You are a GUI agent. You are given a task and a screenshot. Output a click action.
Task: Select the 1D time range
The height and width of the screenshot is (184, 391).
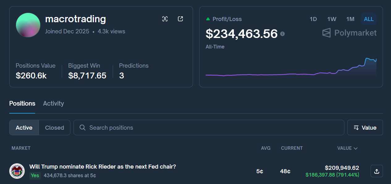[313, 19]
